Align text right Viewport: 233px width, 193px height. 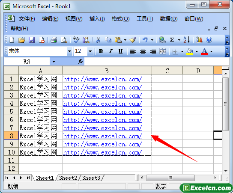[153, 51]
